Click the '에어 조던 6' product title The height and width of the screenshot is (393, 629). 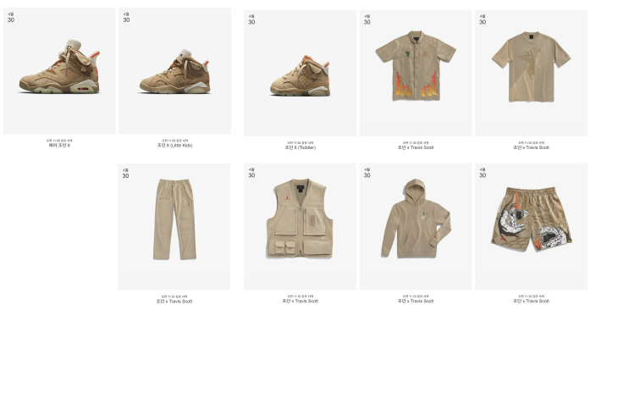[x=59, y=146]
